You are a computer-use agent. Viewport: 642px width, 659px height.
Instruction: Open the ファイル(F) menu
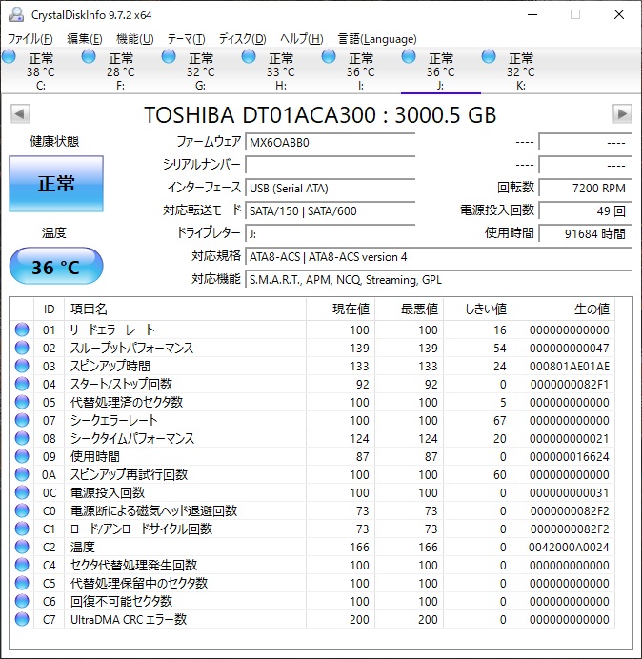(30, 39)
